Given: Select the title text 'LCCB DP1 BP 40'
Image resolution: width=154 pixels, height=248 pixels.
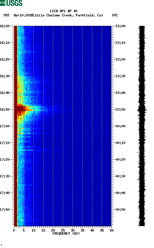Looking at the screenshot, I should pos(64,11).
